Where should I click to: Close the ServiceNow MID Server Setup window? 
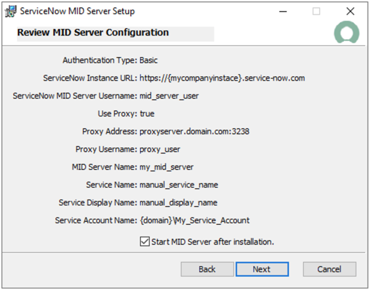(x=350, y=11)
